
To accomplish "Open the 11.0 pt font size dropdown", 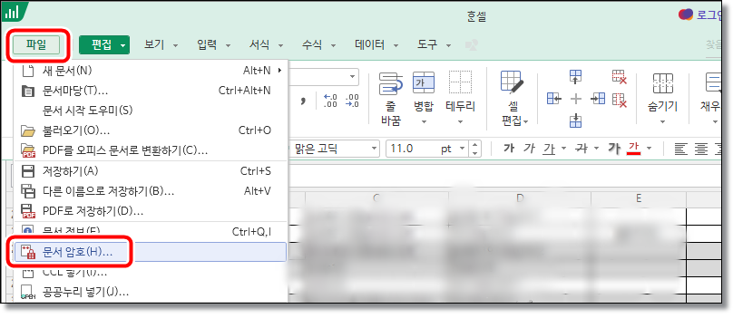I will [x=463, y=150].
